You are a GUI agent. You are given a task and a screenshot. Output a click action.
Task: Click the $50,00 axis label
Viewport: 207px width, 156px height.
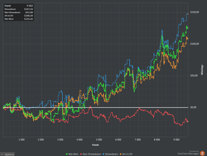tap(194, 76)
